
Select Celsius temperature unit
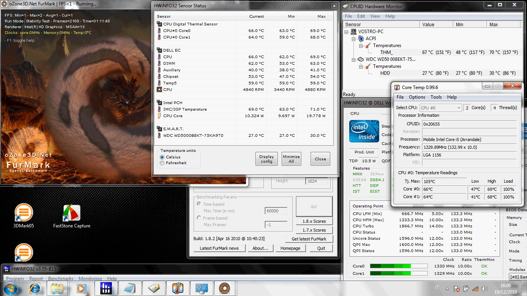click(162, 157)
